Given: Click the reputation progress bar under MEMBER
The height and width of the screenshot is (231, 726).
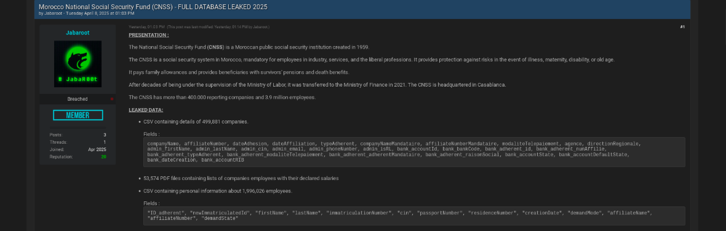Looking at the screenshot, I should [78, 128].
